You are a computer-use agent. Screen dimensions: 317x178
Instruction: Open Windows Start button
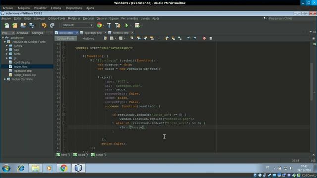pyautogui.click(x=6, y=168)
